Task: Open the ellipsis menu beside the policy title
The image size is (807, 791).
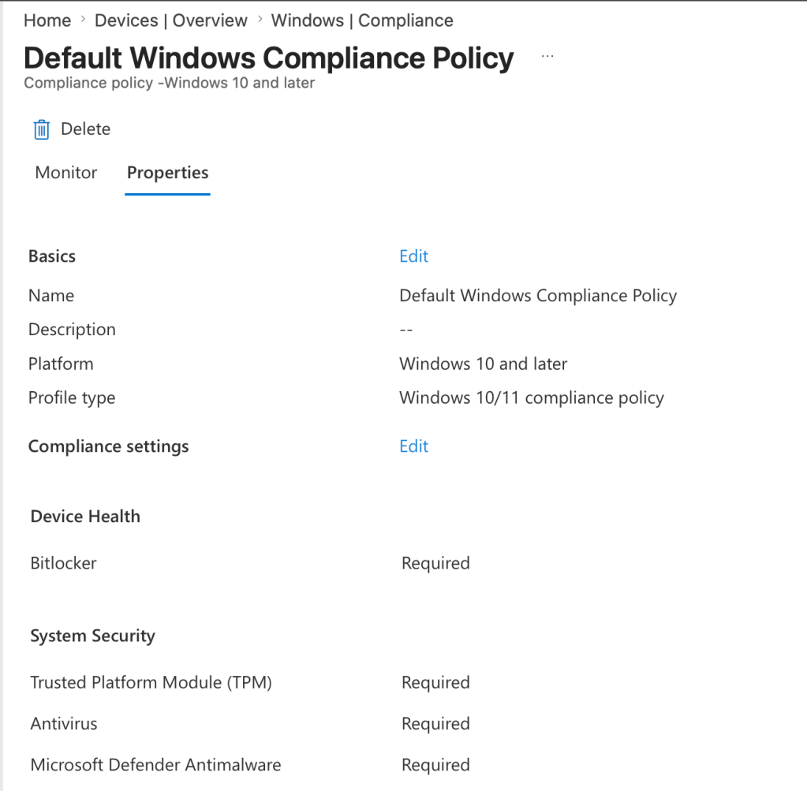Action: 547,57
